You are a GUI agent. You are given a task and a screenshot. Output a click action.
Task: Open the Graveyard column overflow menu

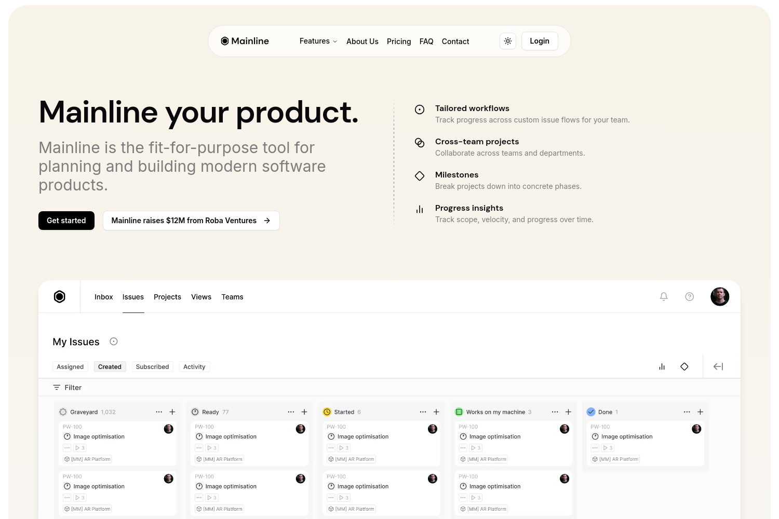pos(159,412)
